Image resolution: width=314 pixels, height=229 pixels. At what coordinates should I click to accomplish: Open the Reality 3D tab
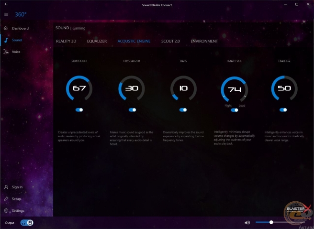(66, 41)
